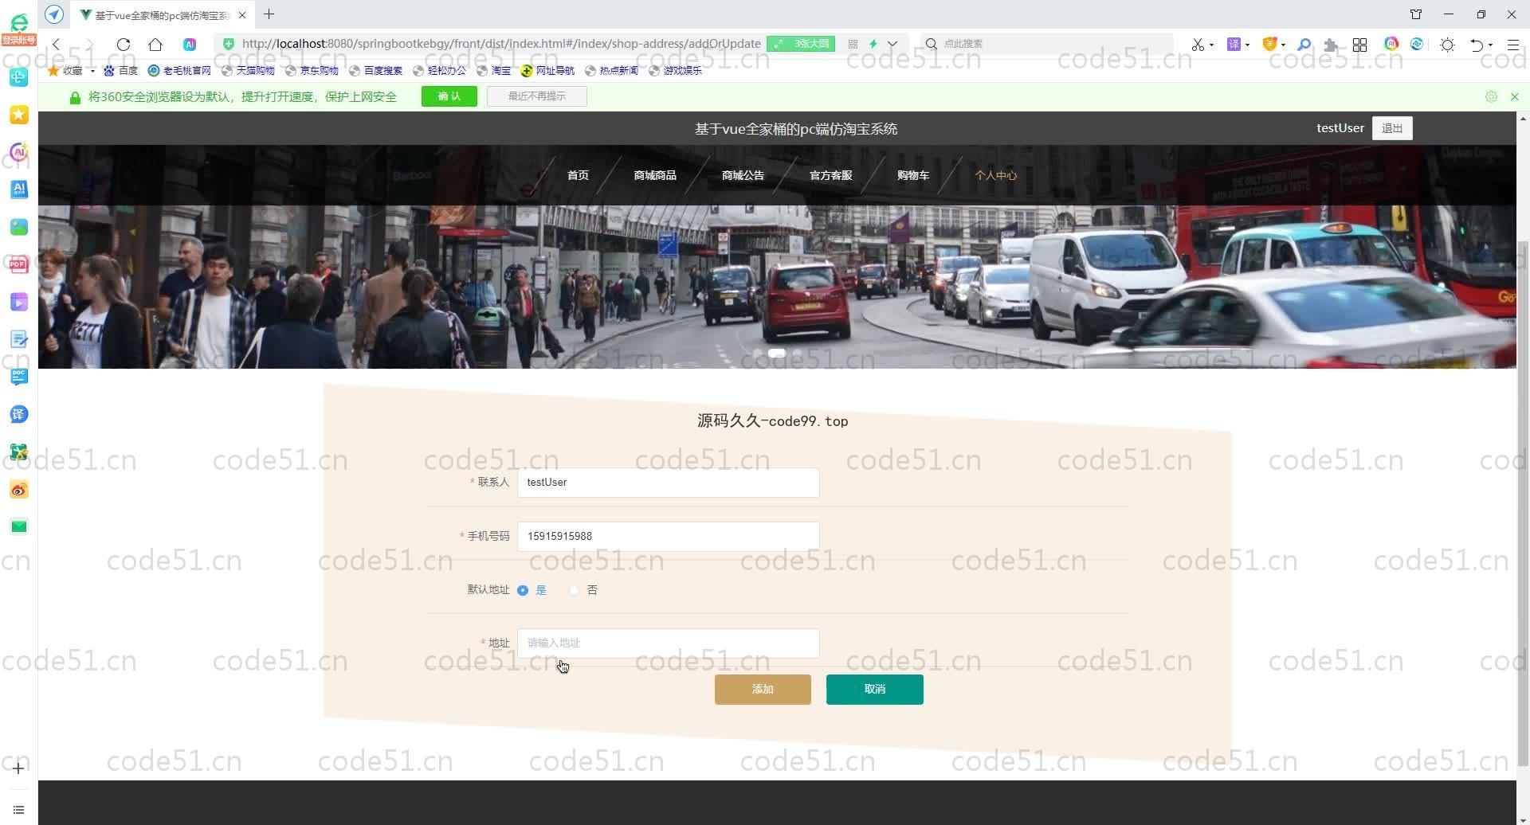The height and width of the screenshot is (825, 1530).
Task: Click the orange shield wallet icon
Action: [1269, 45]
